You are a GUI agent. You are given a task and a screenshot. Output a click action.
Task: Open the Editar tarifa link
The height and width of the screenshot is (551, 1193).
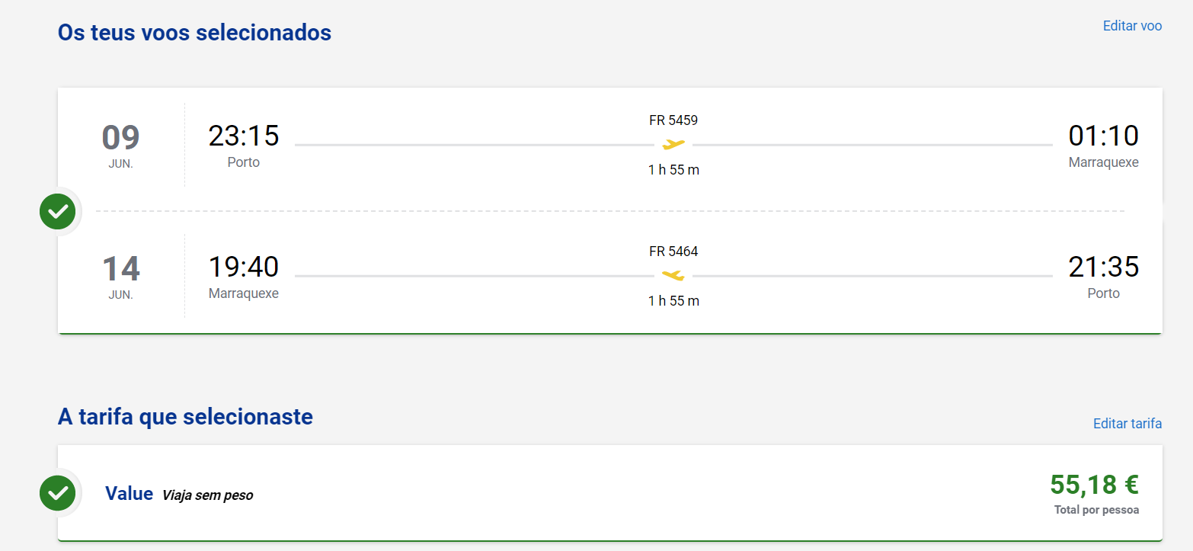1127,424
